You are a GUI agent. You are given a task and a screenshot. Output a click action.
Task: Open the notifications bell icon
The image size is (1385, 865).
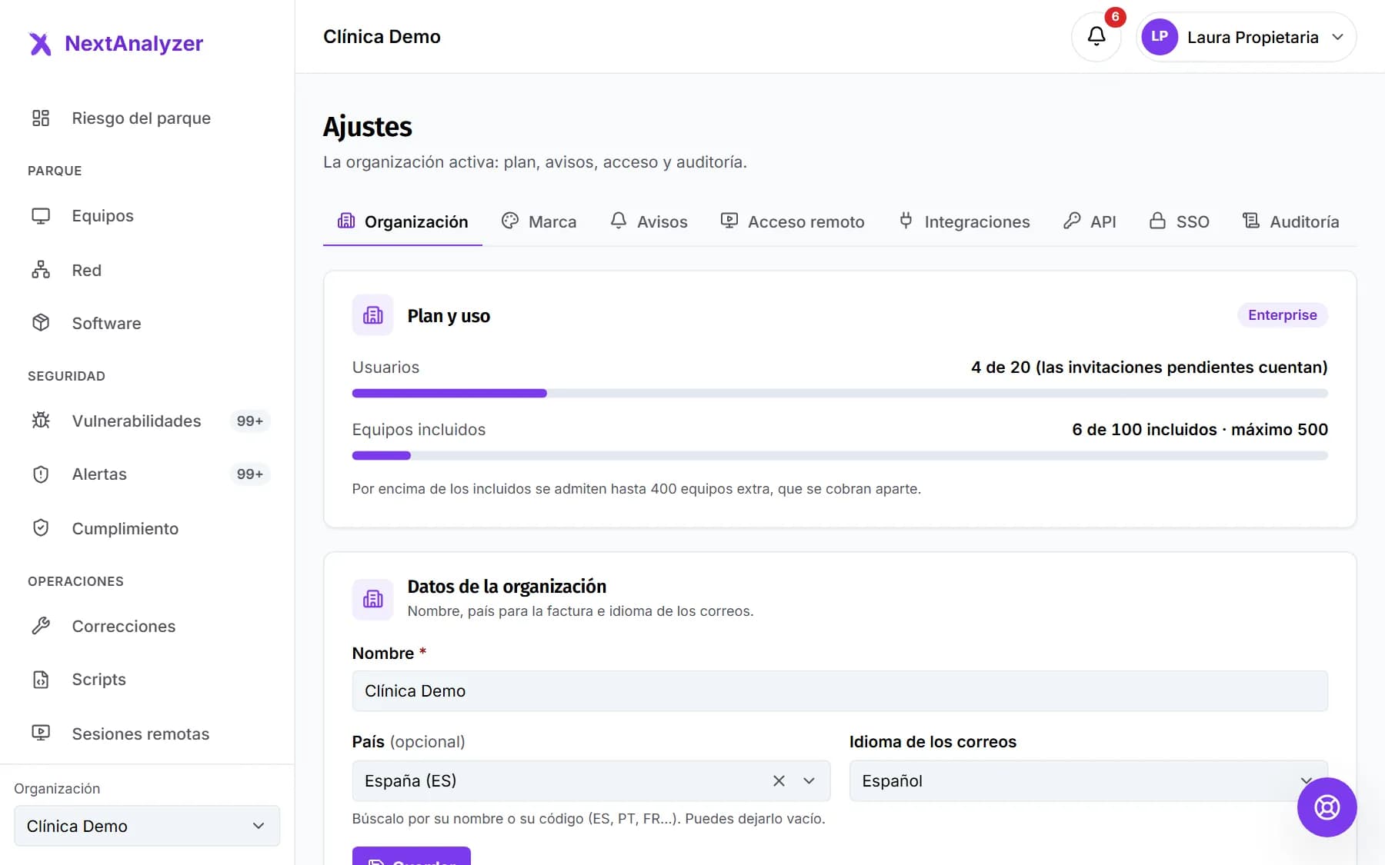click(x=1096, y=36)
